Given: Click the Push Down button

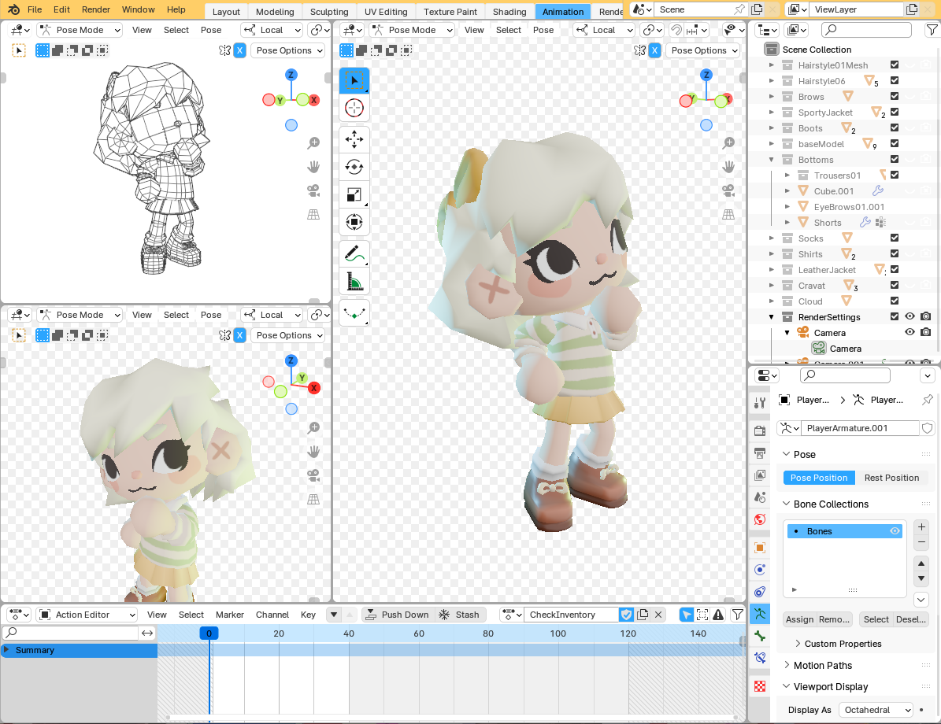Looking at the screenshot, I should (x=398, y=615).
